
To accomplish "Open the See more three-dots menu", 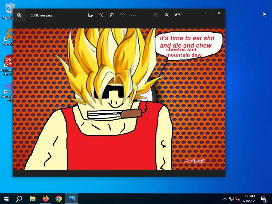I will tap(133, 15).
